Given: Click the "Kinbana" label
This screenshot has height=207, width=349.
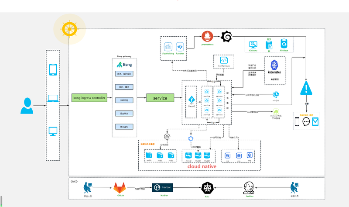Looking at the screenshot, I should pyautogui.click(x=253, y=51).
